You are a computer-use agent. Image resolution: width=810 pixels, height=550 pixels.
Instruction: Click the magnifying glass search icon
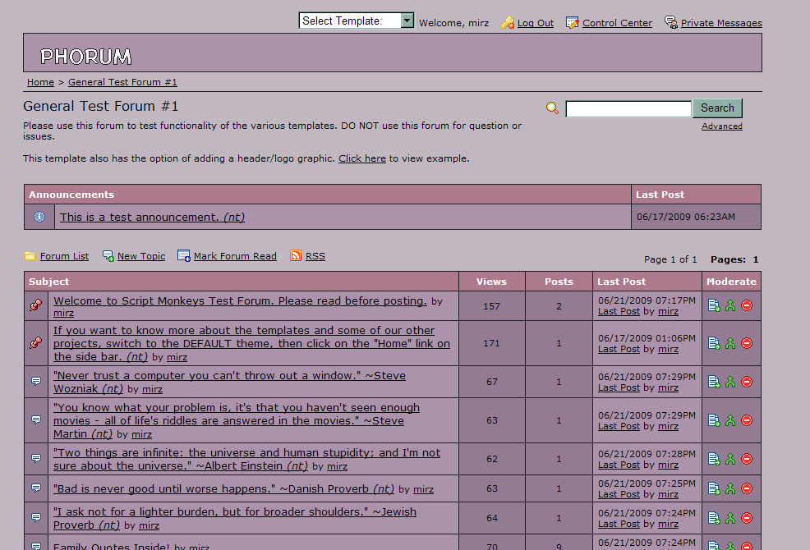tap(552, 108)
